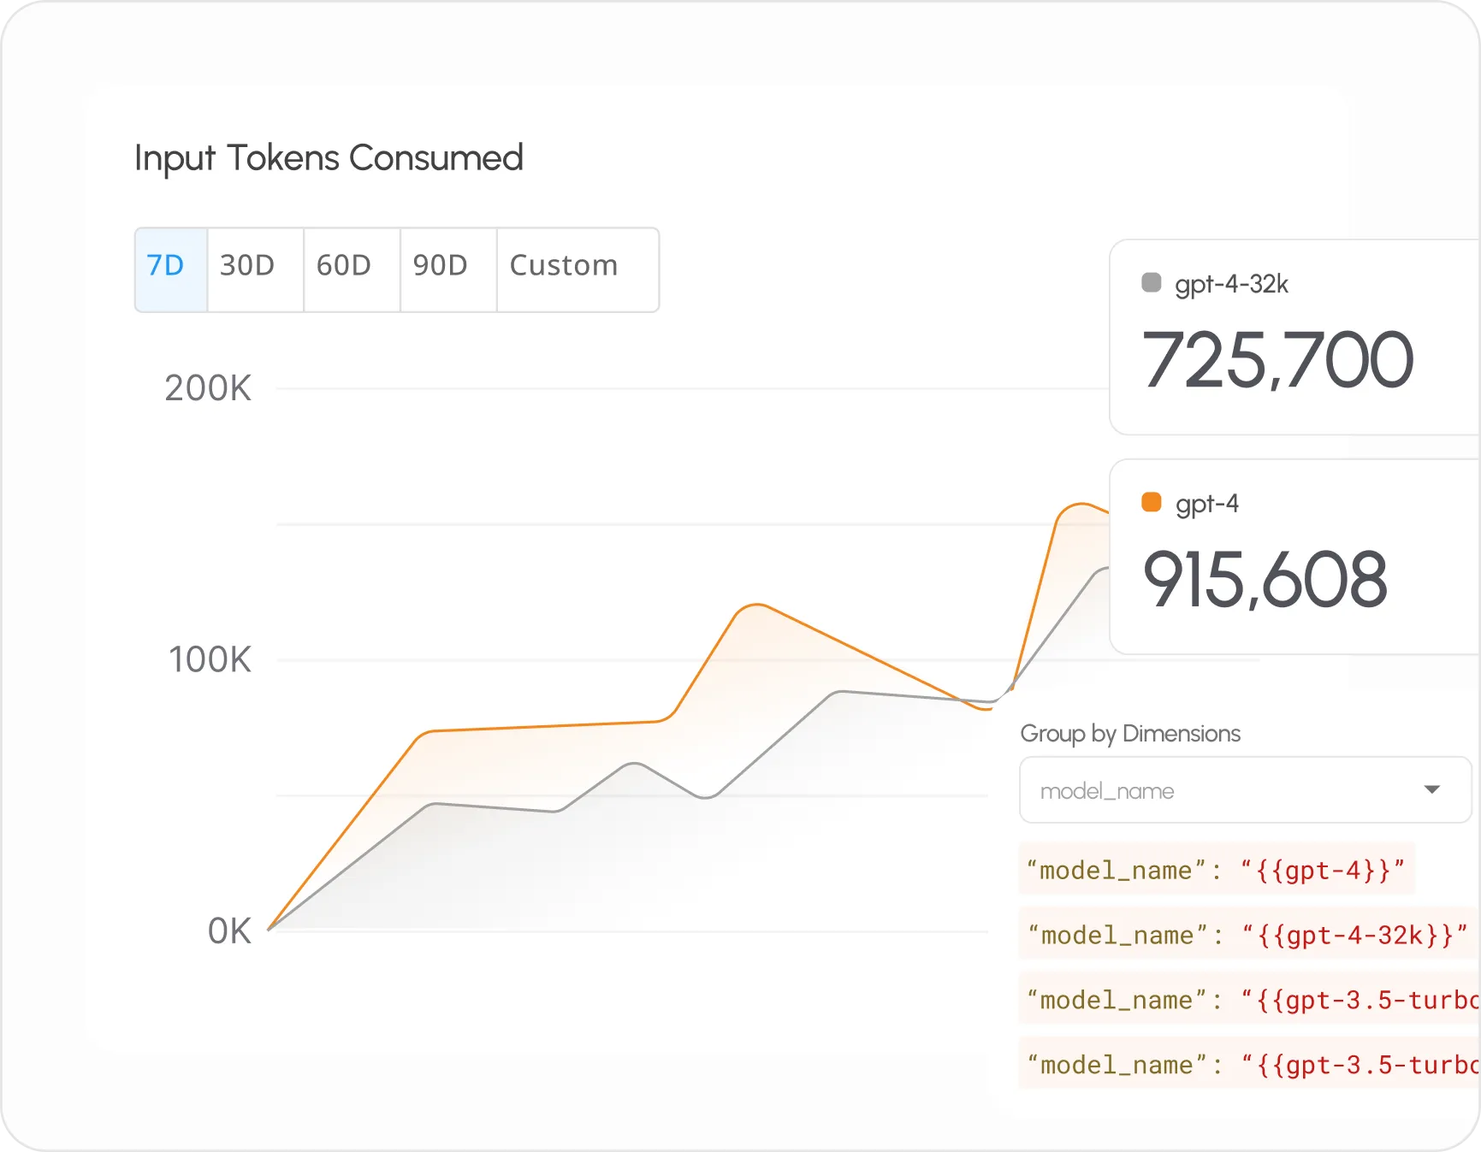Click the Input Tokens Consumed title
Viewport: 1481px width, 1152px height.
pyautogui.click(x=329, y=157)
